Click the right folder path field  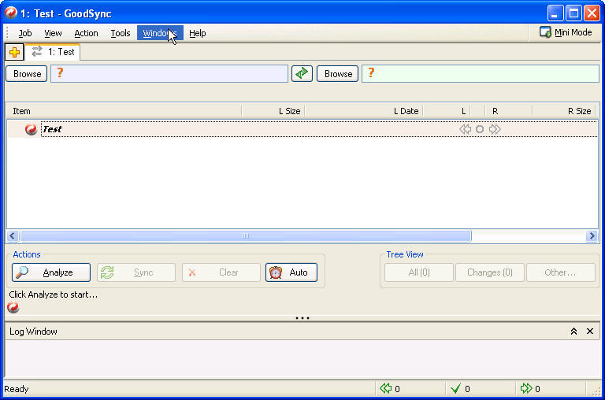(x=481, y=73)
